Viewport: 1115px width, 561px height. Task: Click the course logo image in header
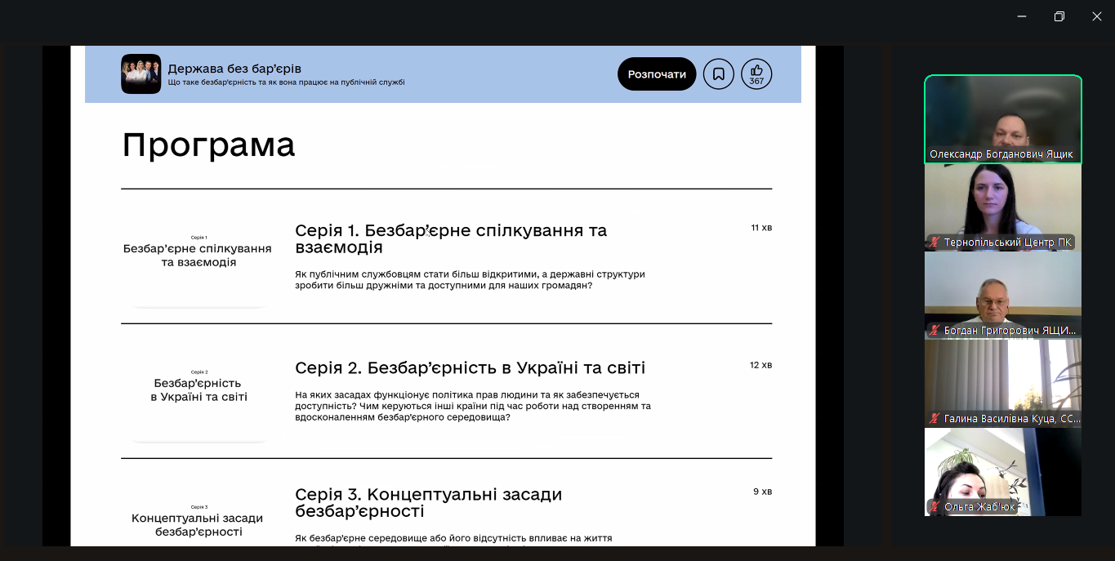(141, 74)
